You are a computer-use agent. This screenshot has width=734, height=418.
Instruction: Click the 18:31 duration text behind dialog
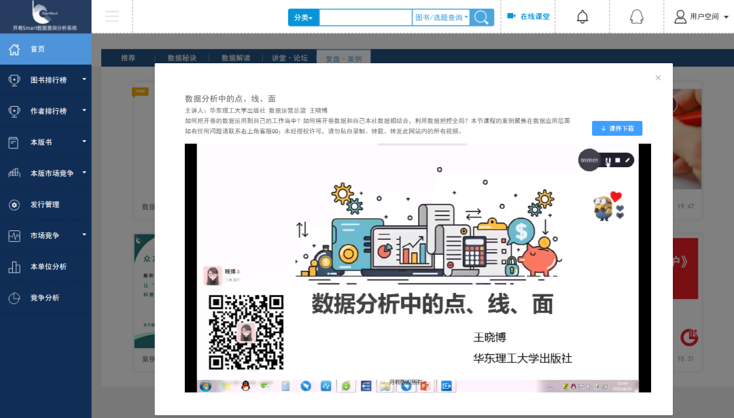[x=685, y=359]
